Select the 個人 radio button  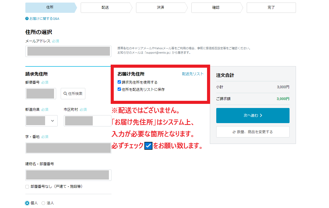(x=27, y=203)
